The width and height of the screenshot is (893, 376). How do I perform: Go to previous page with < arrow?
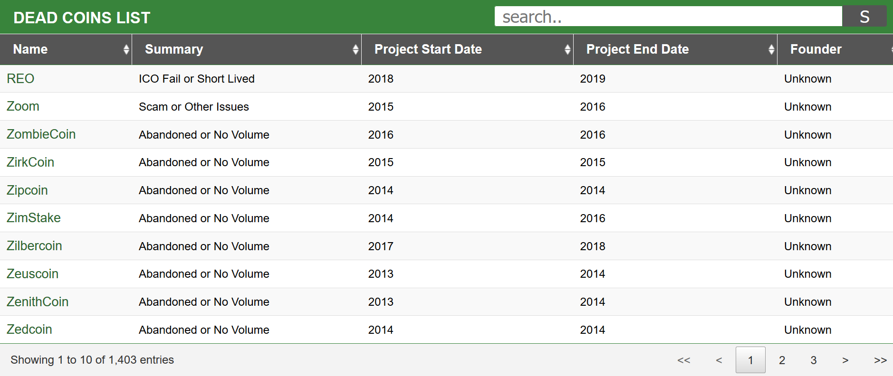[x=719, y=360]
